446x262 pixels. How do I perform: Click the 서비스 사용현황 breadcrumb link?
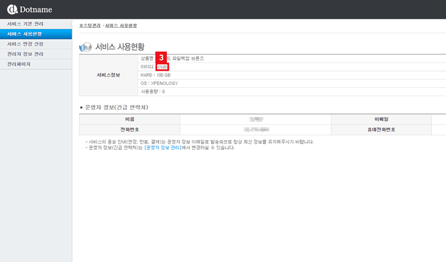point(121,25)
